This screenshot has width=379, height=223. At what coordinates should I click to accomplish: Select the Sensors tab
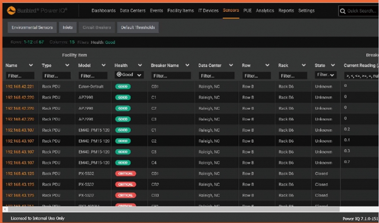(231, 10)
